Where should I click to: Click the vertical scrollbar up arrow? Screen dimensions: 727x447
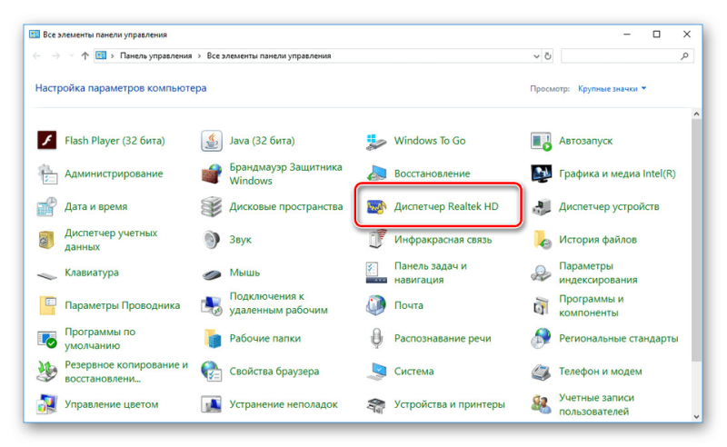tap(696, 114)
